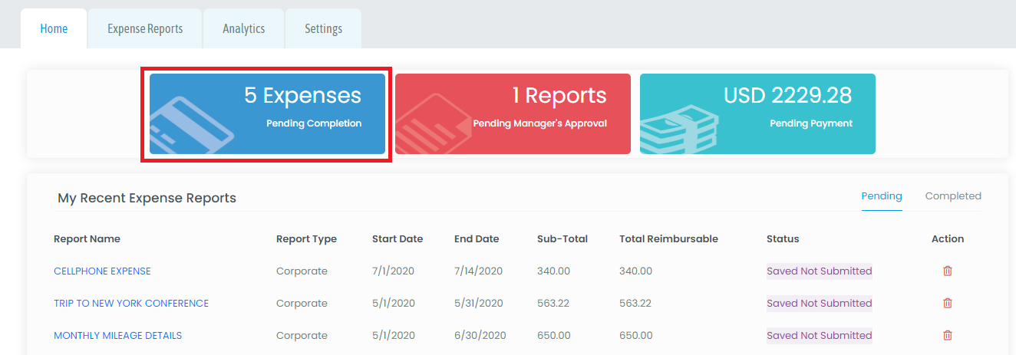Click the document icon on Reports card
Viewport: 1016px width, 355px height.
434,124
